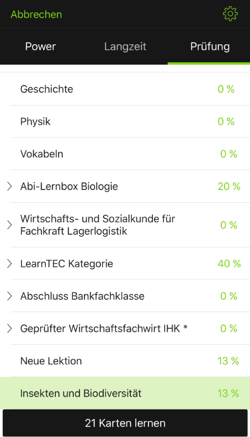
Task: Click the 40 % progress of LearnTEC
Action: (x=229, y=264)
